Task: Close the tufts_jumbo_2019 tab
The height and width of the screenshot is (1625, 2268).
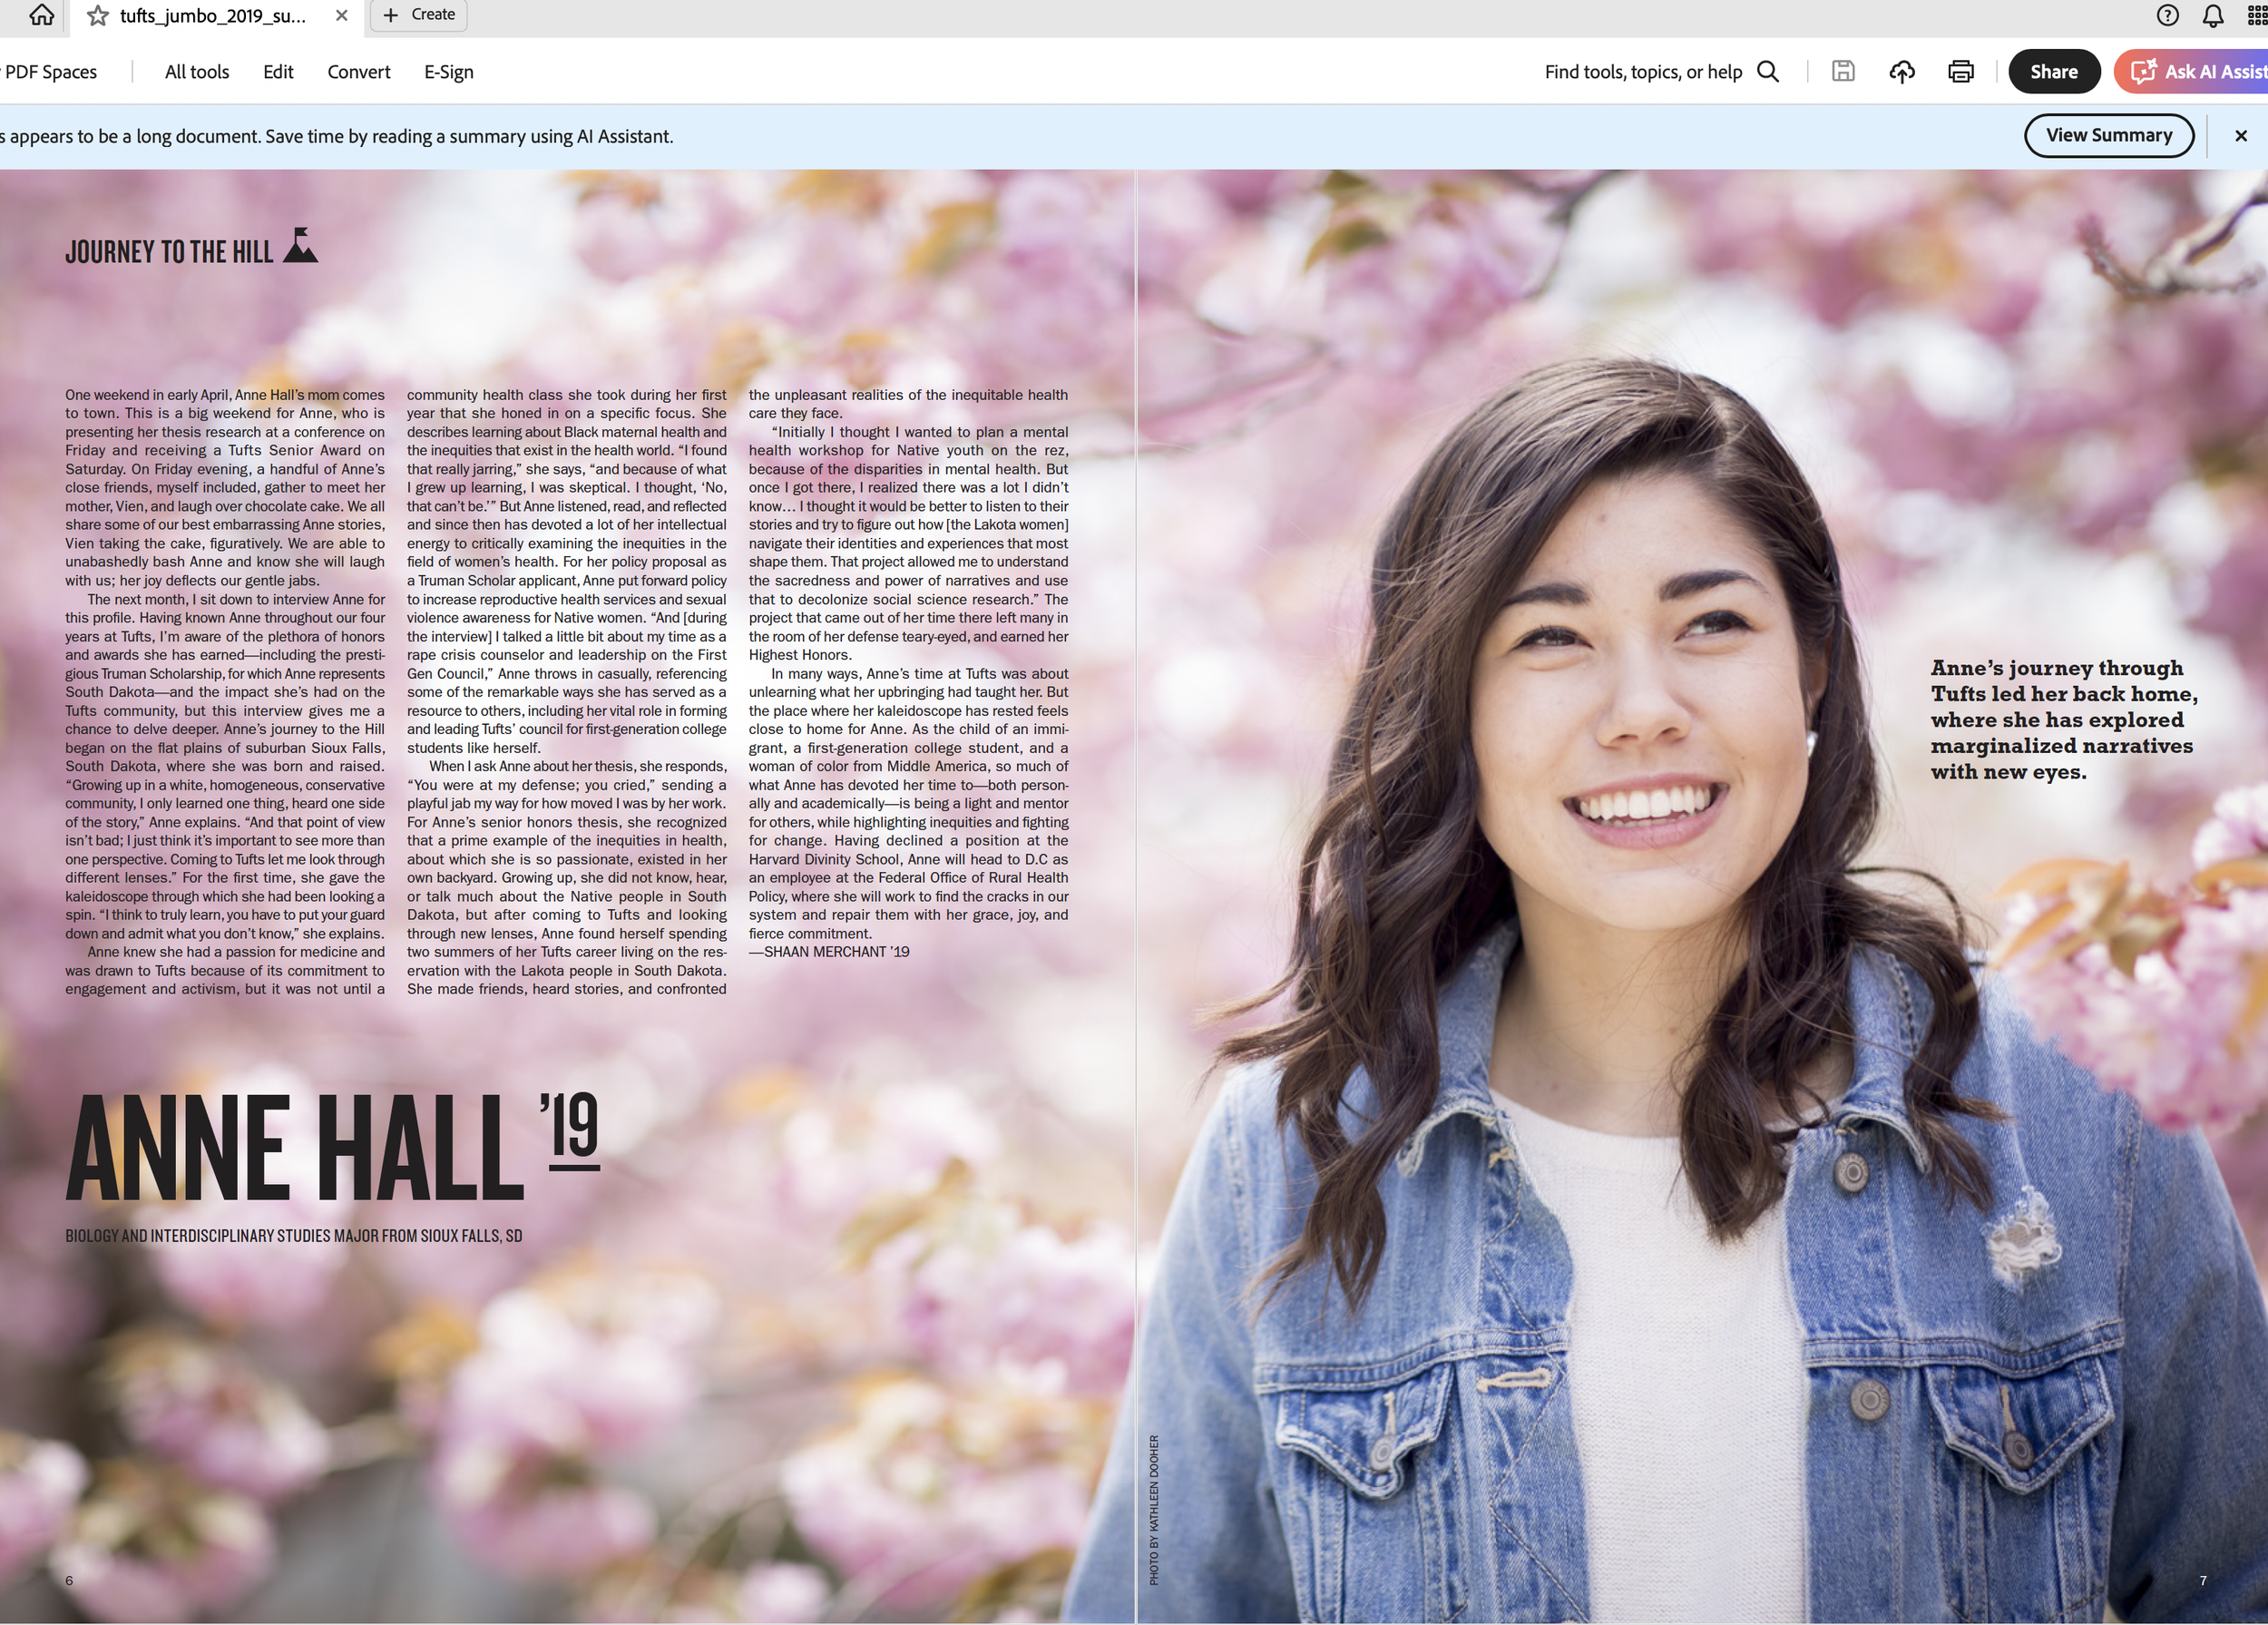Action: 342,15
